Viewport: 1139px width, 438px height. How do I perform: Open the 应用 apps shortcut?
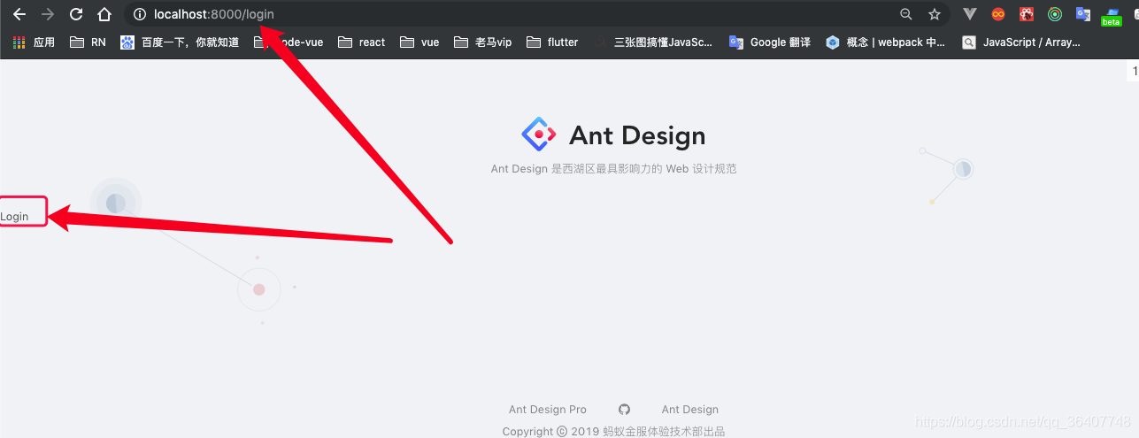pos(34,42)
